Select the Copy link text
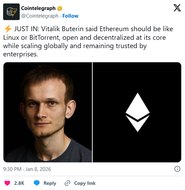The image size is (185, 190). tap(85, 183)
